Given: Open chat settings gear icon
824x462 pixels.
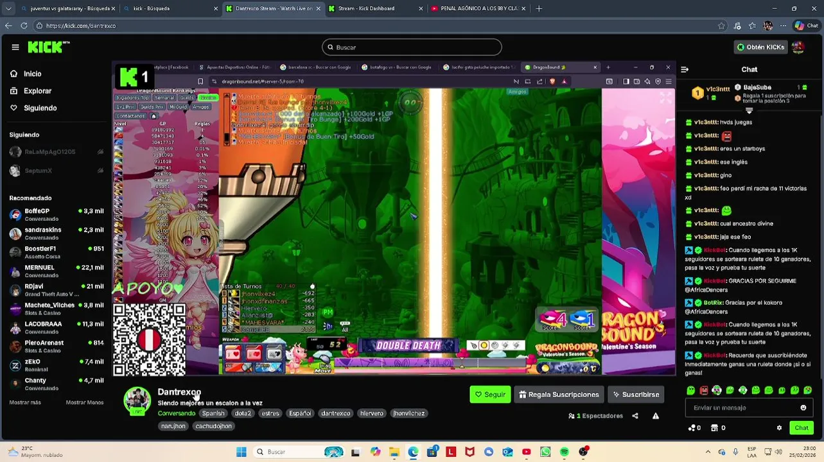Looking at the screenshot, I should 779,428.
